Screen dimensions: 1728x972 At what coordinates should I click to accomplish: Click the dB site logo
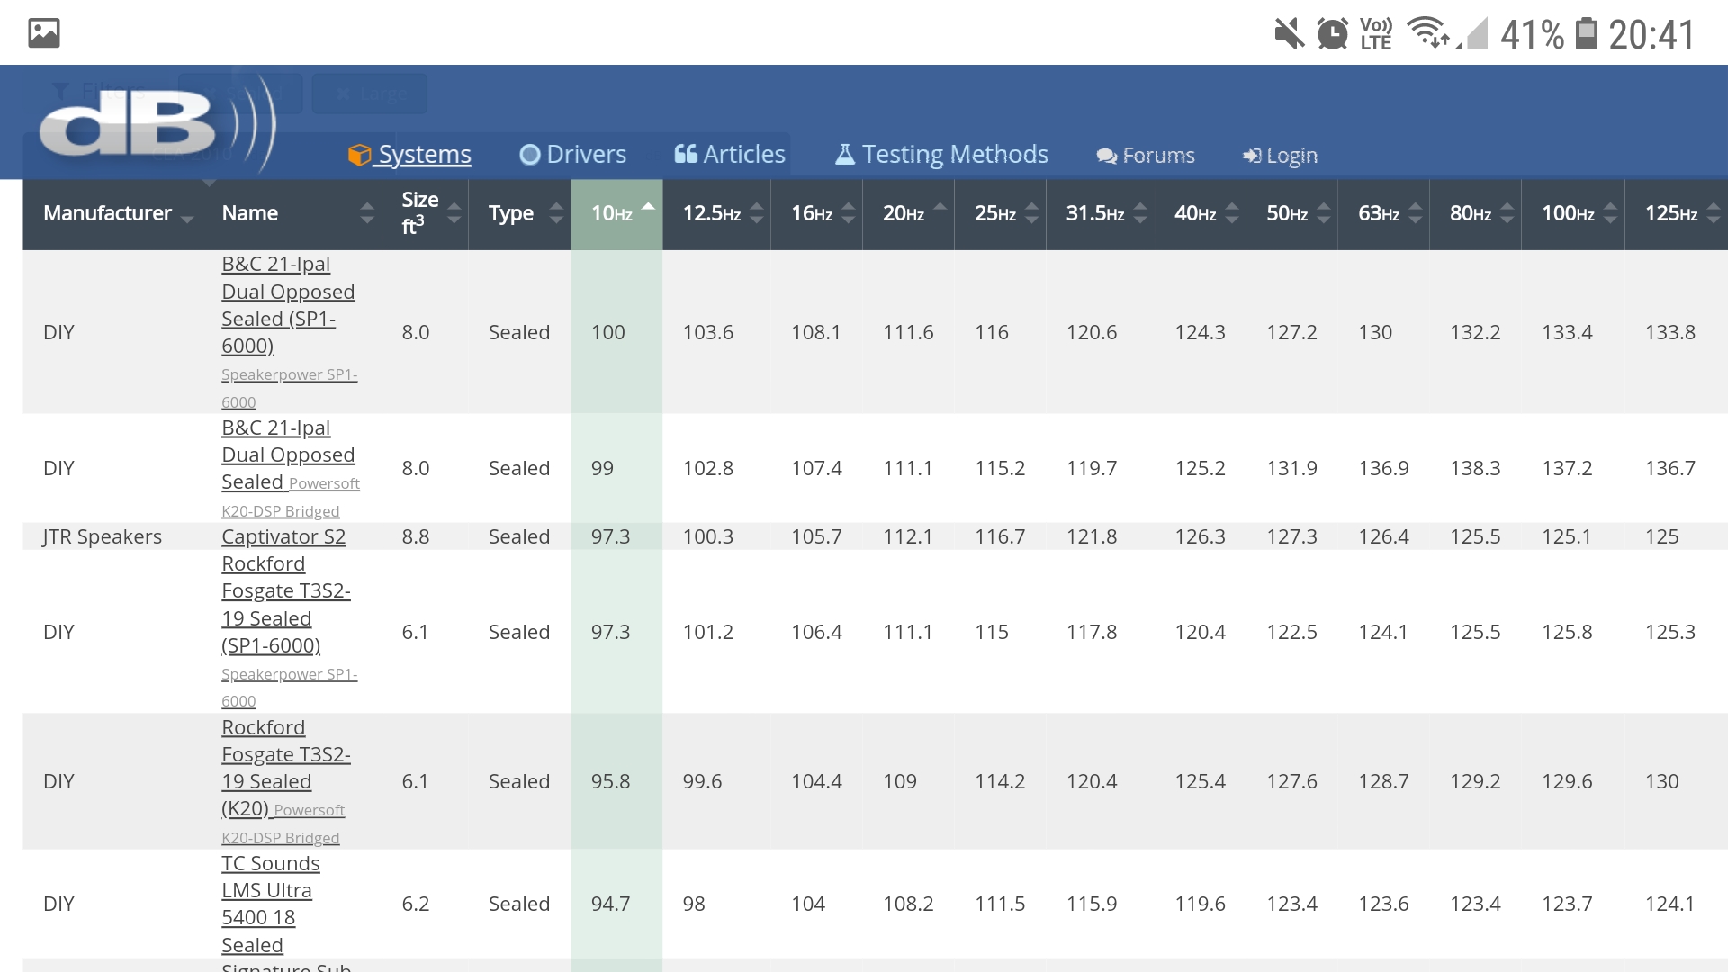[x=157, y=126]
